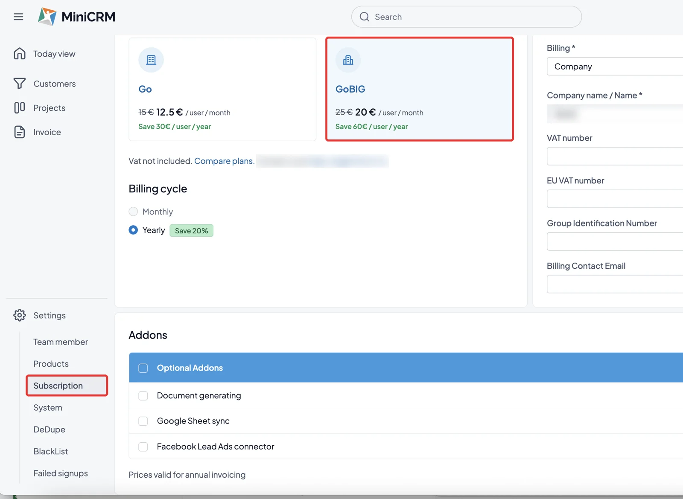Go to BlackList settings
Viewport: 683px width, 499px height.
tap(51, 451)
